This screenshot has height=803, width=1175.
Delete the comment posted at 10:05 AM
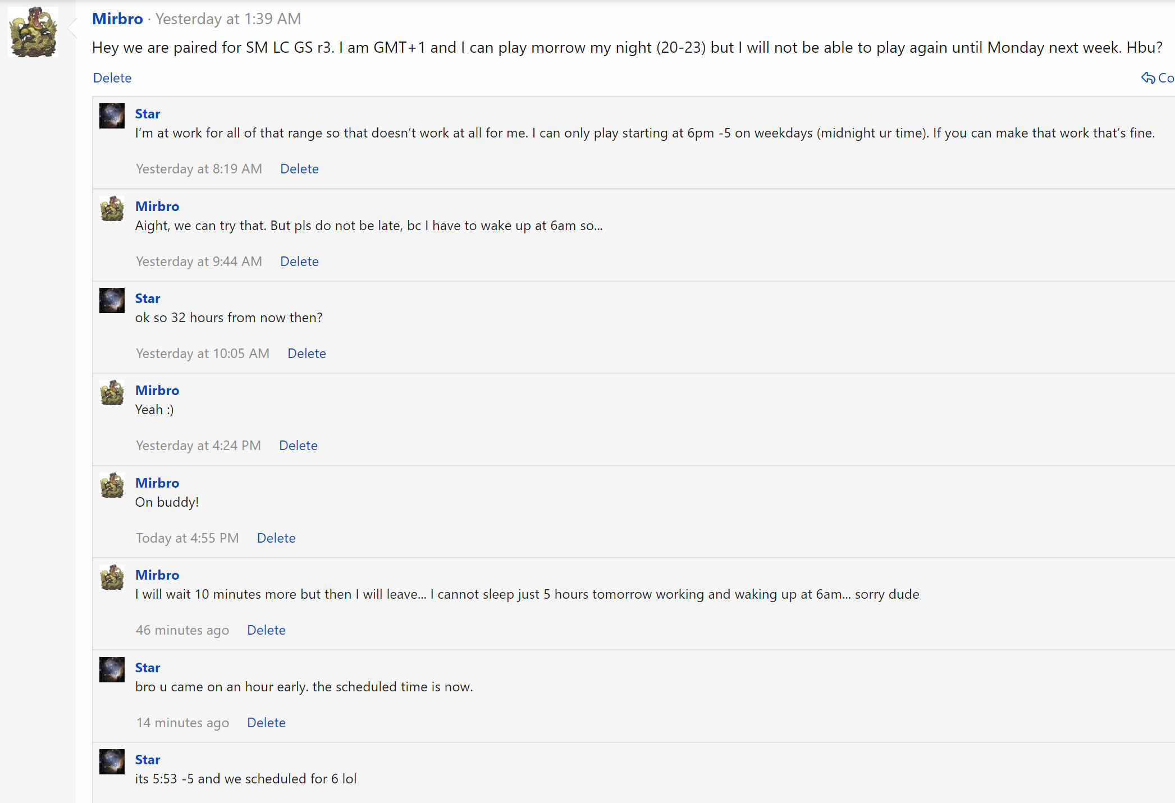(x=307, y=354)
